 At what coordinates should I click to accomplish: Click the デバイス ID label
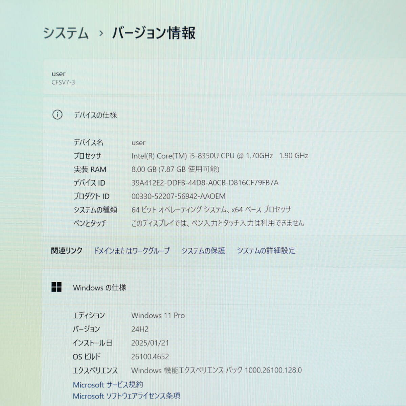pos(89,183)
